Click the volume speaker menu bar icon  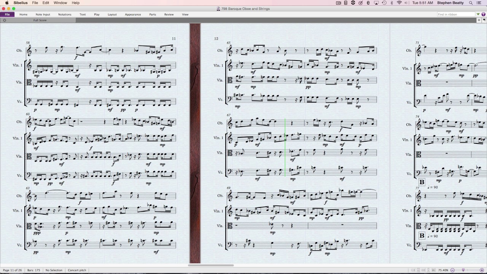[407, 3]
